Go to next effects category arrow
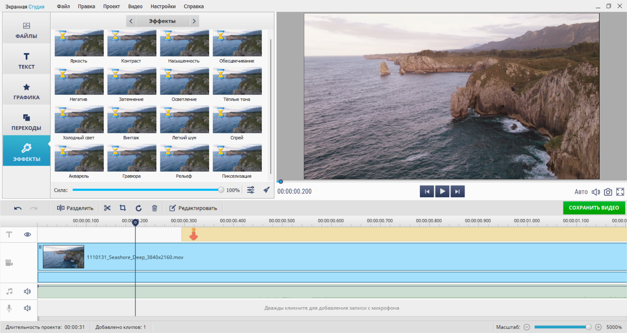 click(194, 21)
